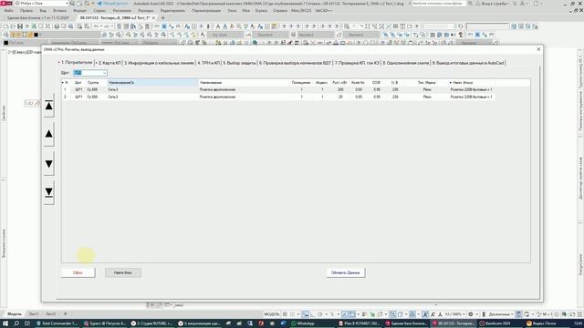Toggle grid display in the status bar

tap(286, 314)
